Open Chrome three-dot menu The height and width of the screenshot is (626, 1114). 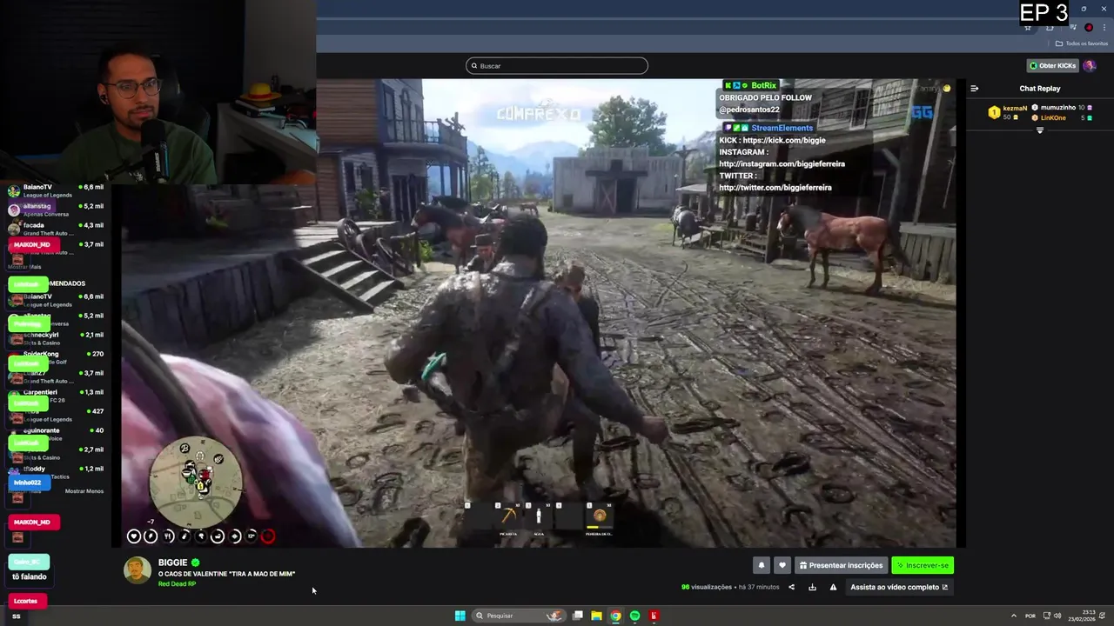pos(1104,27)
